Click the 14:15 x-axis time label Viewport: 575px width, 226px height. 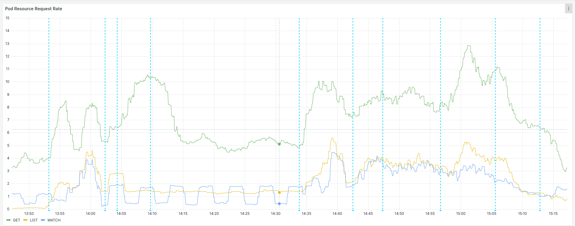tap(183, 214)
